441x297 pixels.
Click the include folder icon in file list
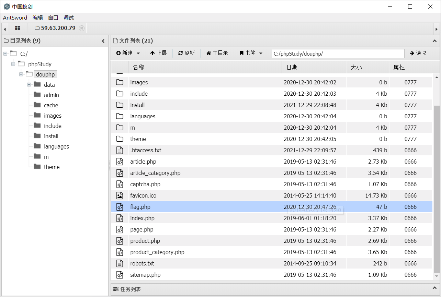coord(120,94)
